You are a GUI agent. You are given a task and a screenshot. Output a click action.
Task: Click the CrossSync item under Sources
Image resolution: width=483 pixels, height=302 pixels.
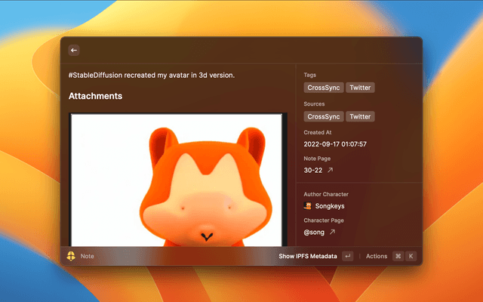324,116
